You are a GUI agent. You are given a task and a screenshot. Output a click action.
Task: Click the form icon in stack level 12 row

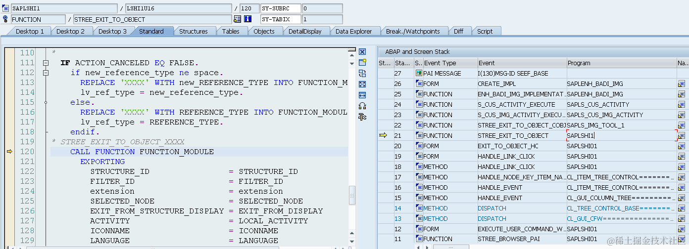coord(419,229)
